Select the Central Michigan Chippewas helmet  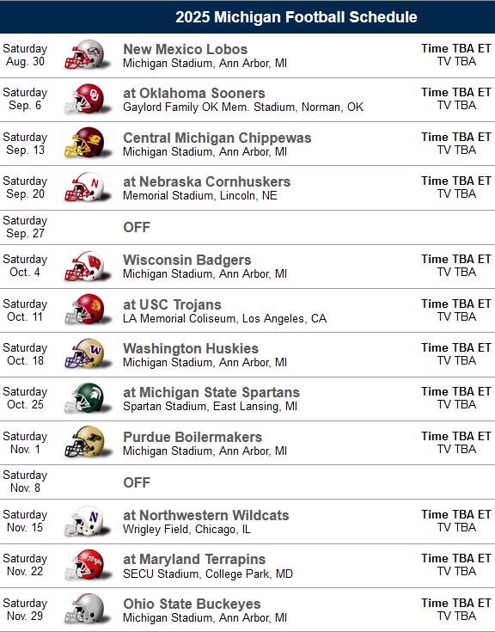[x=88, y=143]
